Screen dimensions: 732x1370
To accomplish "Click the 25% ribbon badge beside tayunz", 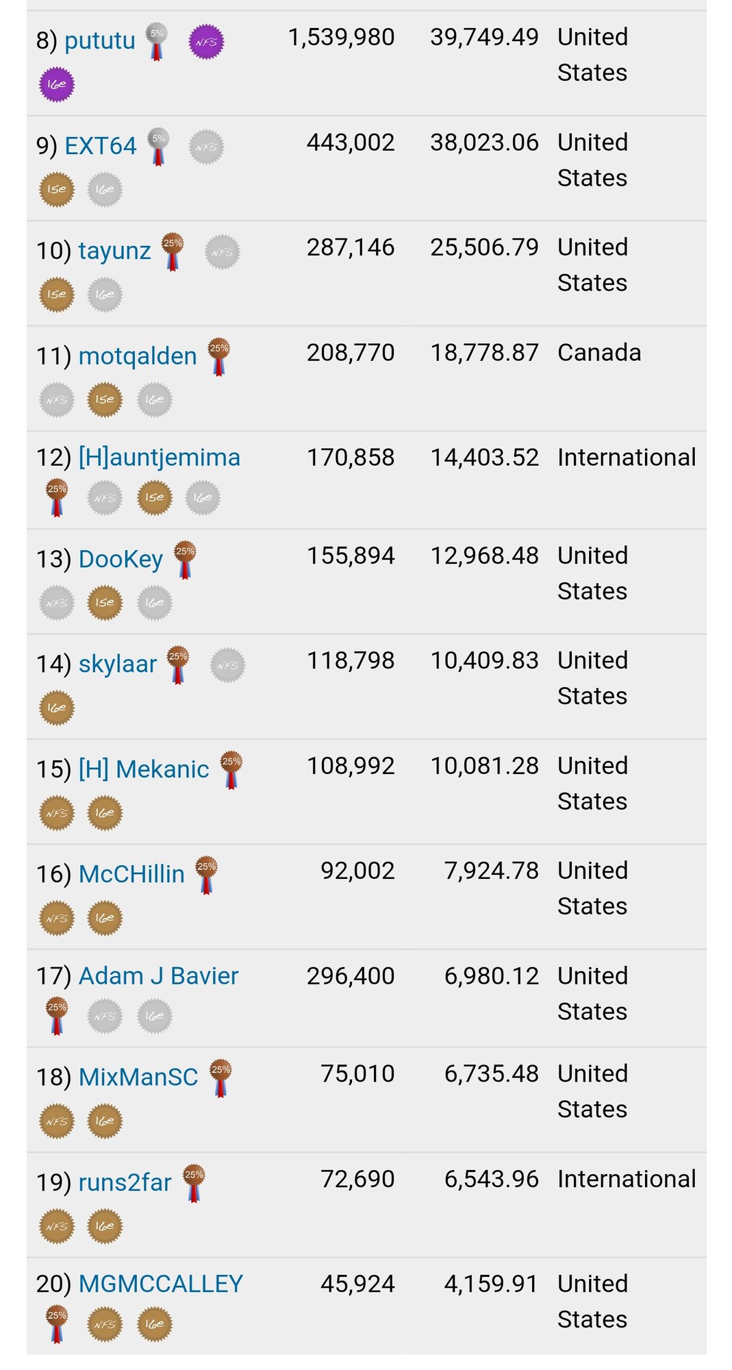I will click(x=173, y=251).
